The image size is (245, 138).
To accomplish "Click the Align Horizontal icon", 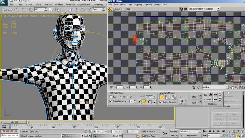I will point(215,99).
